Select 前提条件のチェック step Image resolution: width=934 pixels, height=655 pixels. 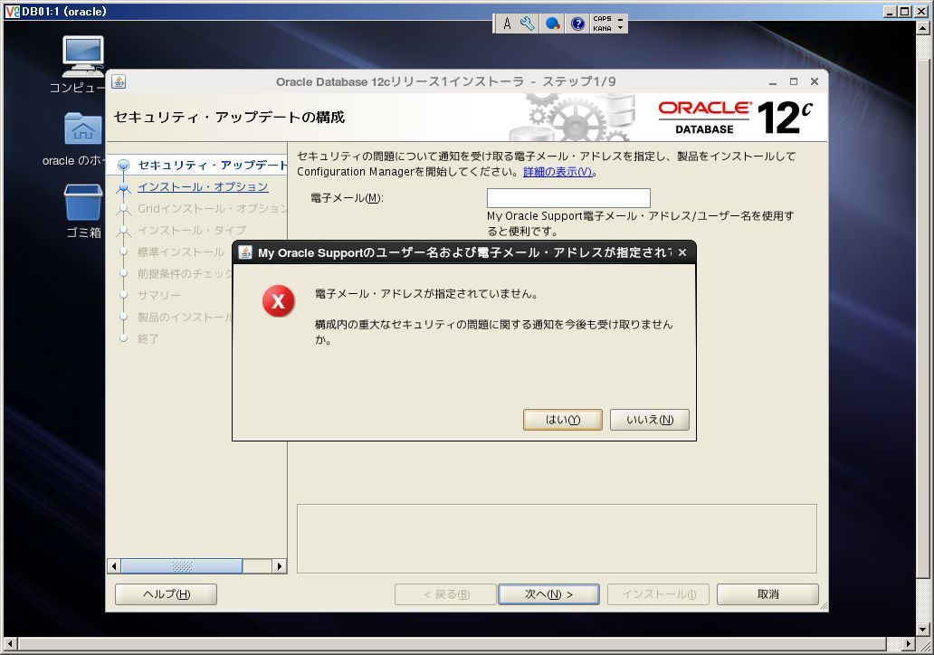(x=185, y=274)
